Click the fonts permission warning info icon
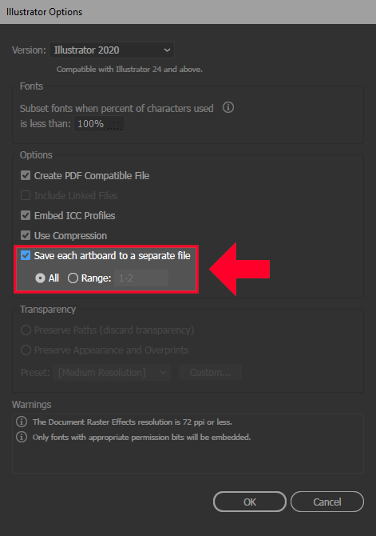This screenshot has width=376, height=536. point(22,437)
